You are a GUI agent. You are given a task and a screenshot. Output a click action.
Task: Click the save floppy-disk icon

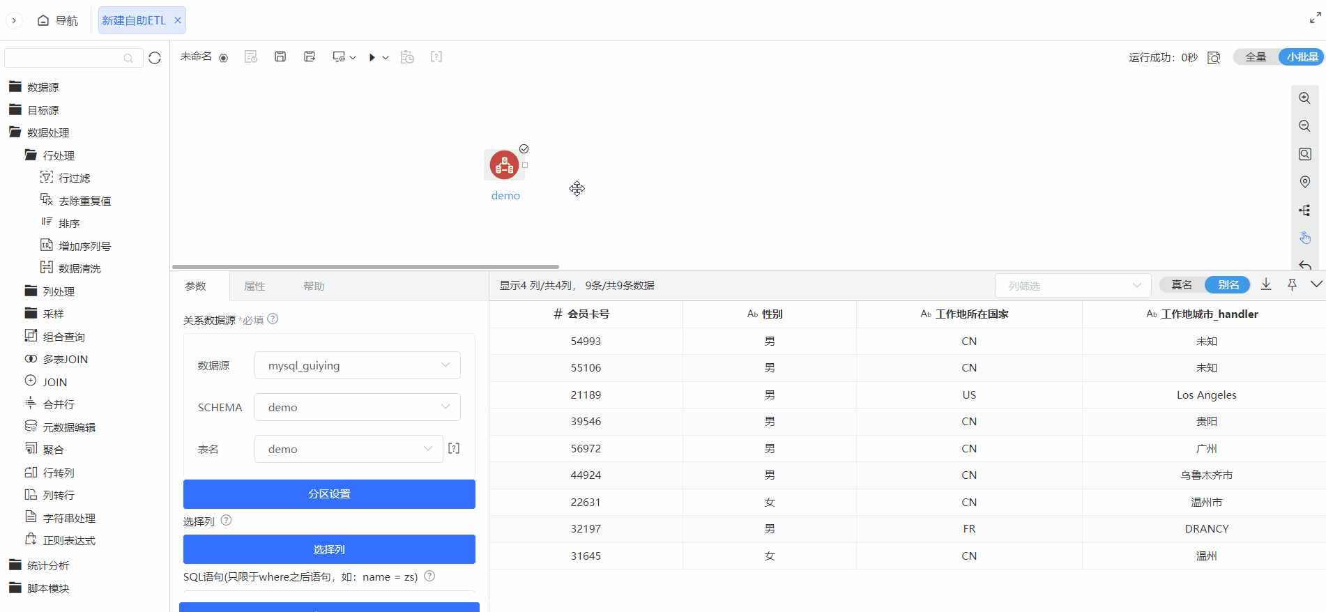(280, 56)
